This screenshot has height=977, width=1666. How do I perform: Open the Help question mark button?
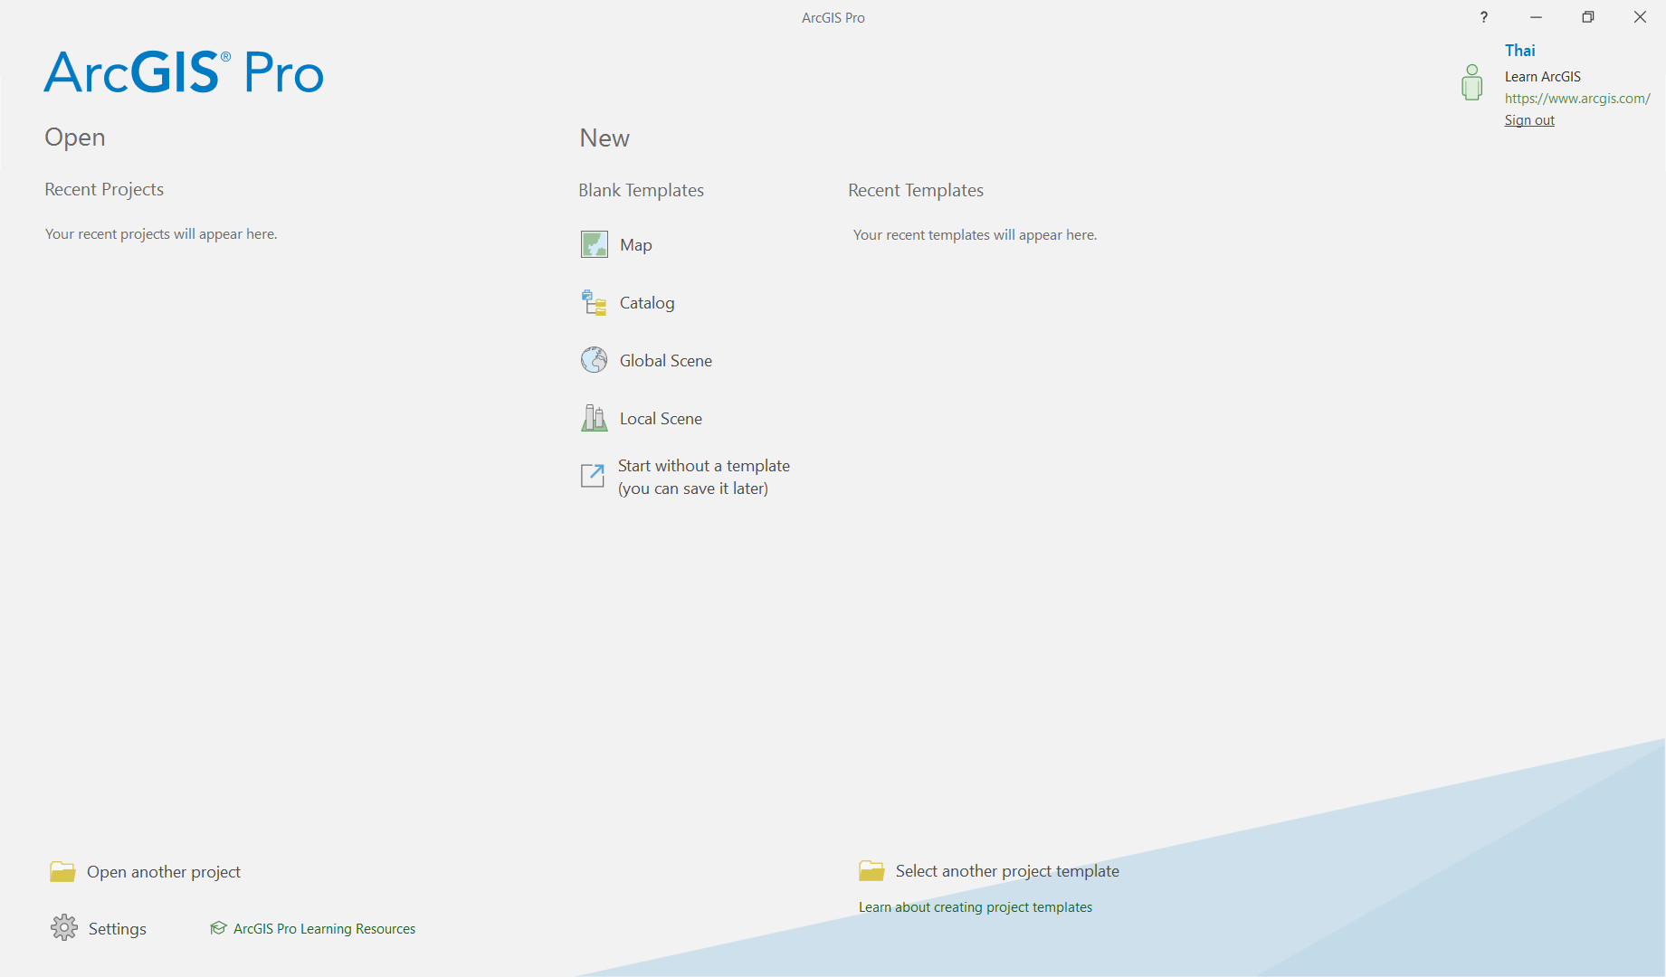[1484, 17]
